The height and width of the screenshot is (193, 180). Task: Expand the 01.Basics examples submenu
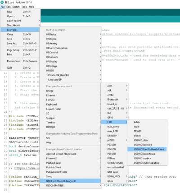pyautogui.click(x=71, y=35)
